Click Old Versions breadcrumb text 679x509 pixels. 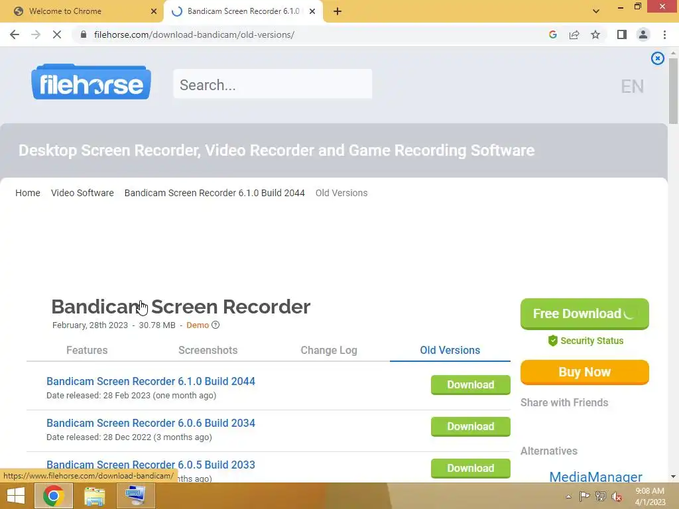point(341,193)
